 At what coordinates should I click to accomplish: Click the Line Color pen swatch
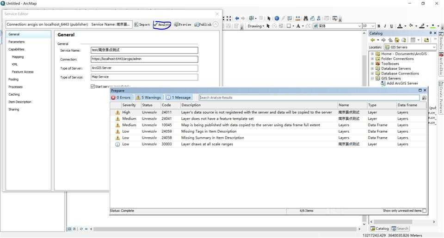tap(422, 26)
